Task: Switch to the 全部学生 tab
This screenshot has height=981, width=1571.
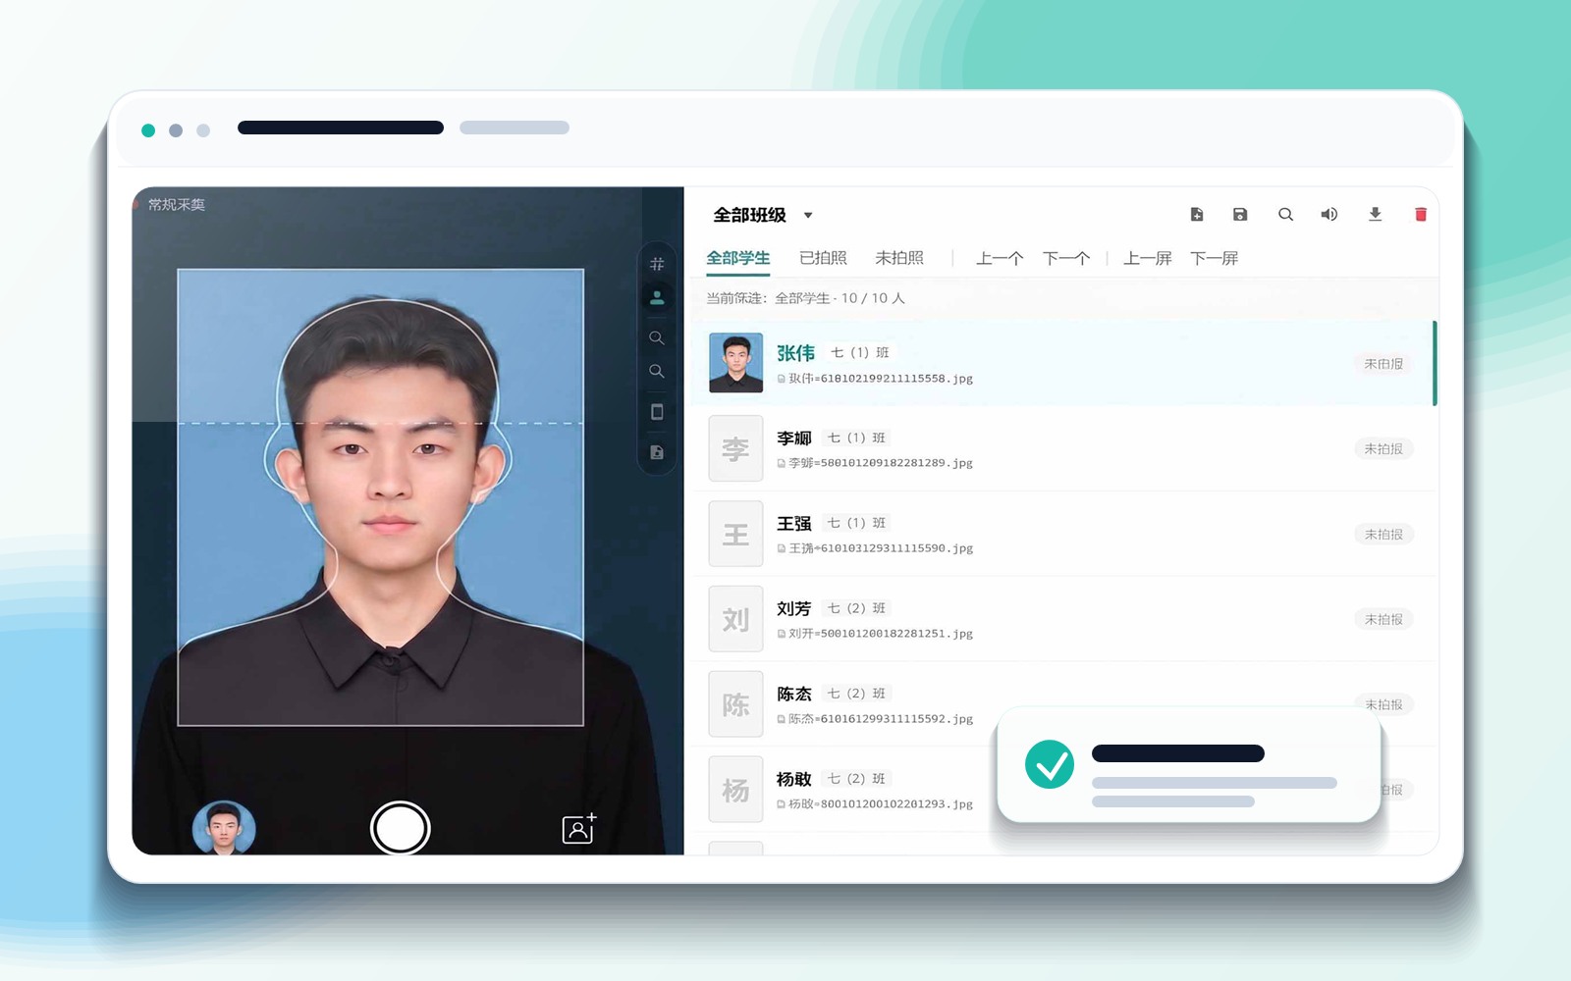Action: (738, 258)
